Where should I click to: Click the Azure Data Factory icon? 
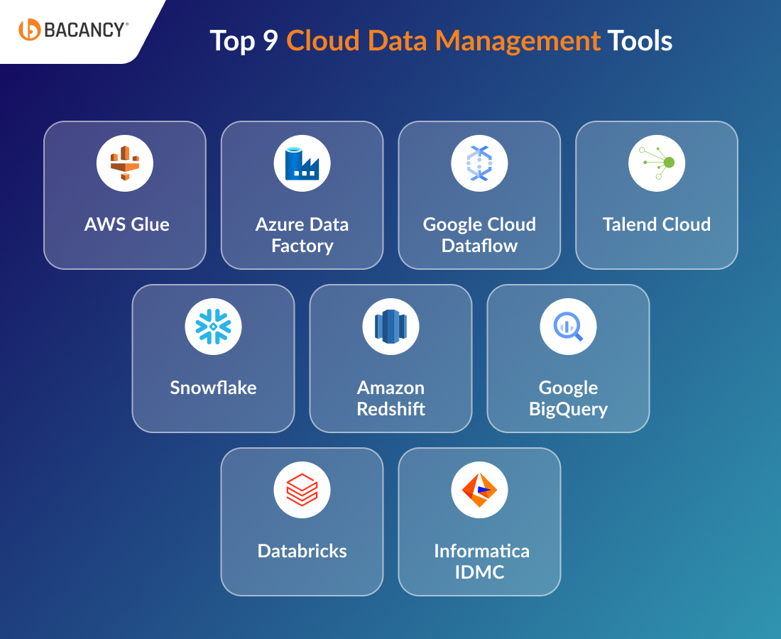pyautogui.click(x=302, y=163)
